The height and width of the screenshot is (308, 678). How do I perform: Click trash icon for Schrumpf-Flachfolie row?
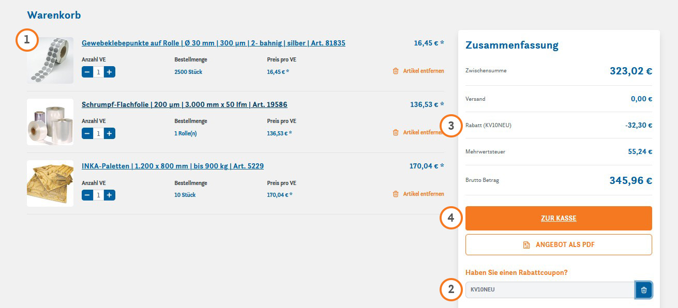pos(396,132)
